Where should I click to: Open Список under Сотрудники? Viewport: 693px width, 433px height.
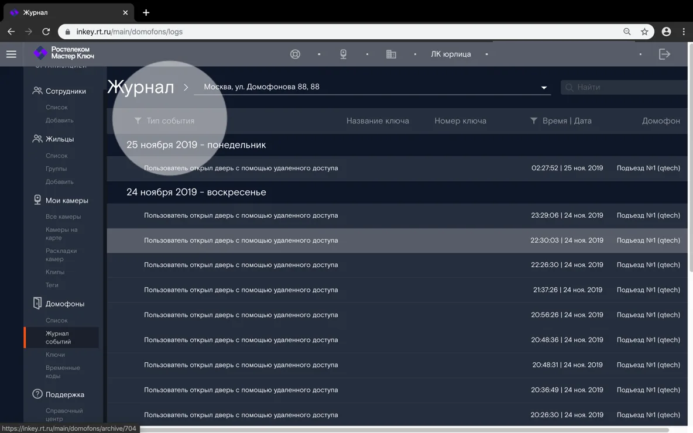point(57,107)
